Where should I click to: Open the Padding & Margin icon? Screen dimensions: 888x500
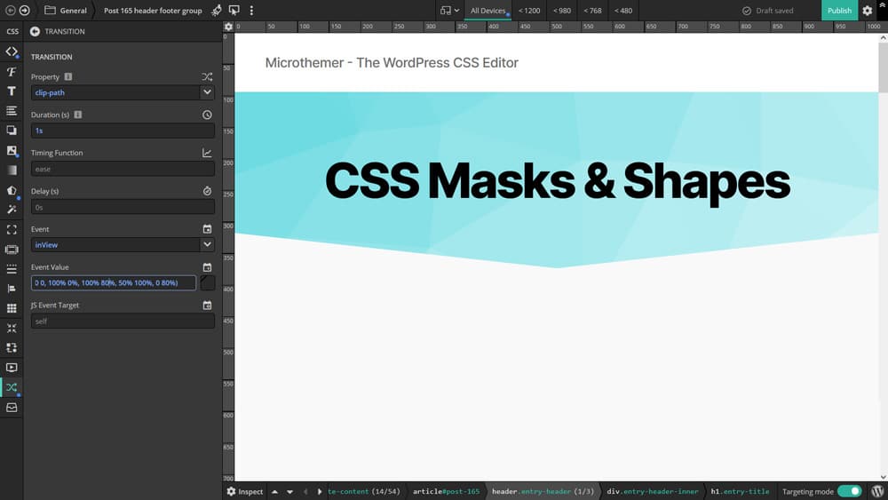(x=12, y=250)
